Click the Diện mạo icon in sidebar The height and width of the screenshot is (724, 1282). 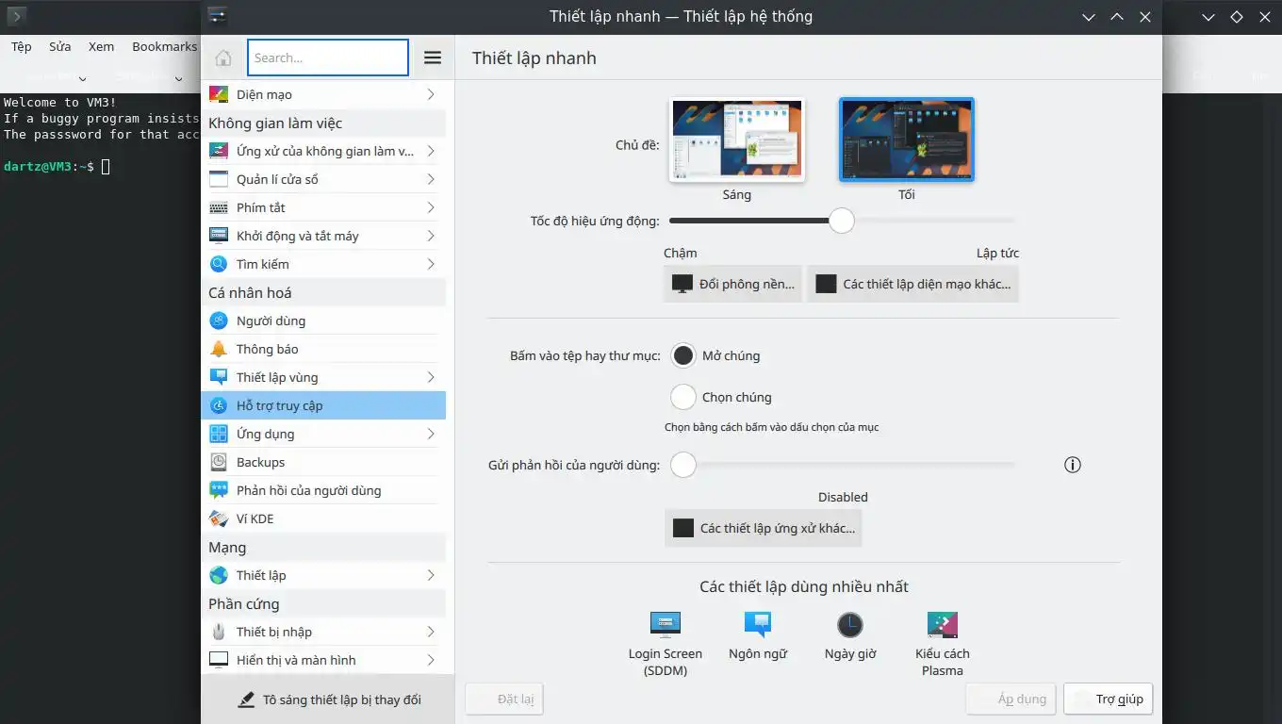tap(219, 94)
